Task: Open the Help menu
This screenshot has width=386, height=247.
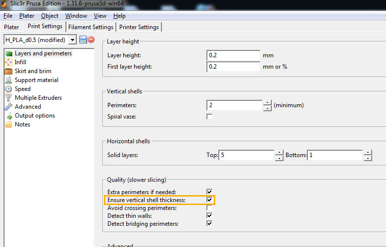Action: (119, 16)
